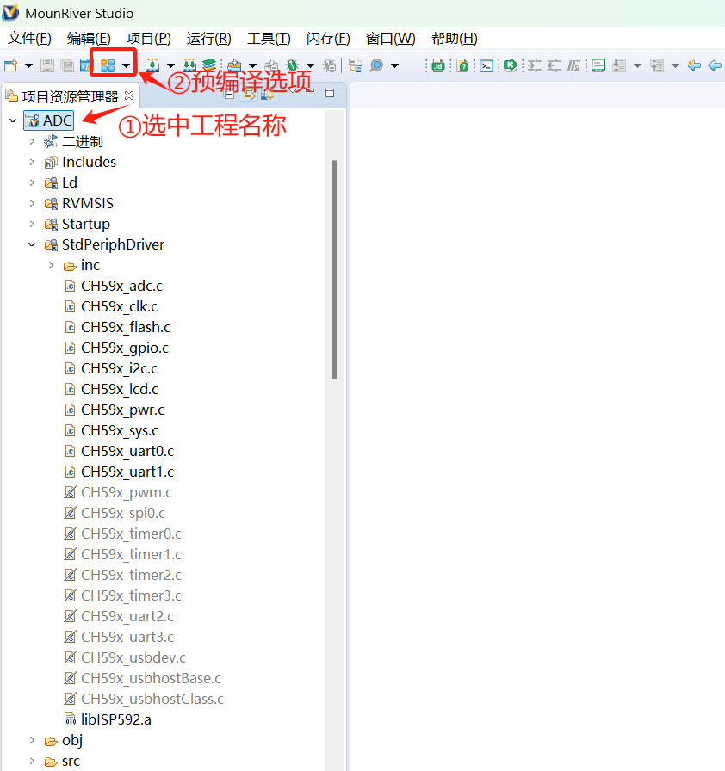Click the Save All icon
Screen dimensions: 725x771
66,65
